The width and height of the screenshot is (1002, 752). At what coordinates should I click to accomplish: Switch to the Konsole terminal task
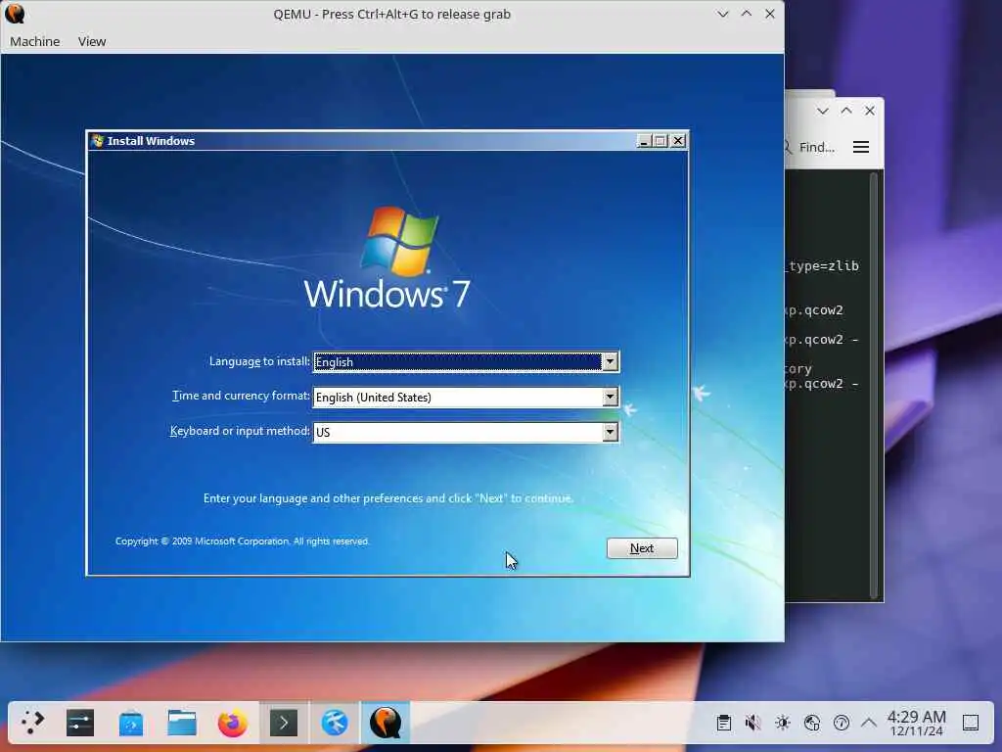click(x=284, y=723)
